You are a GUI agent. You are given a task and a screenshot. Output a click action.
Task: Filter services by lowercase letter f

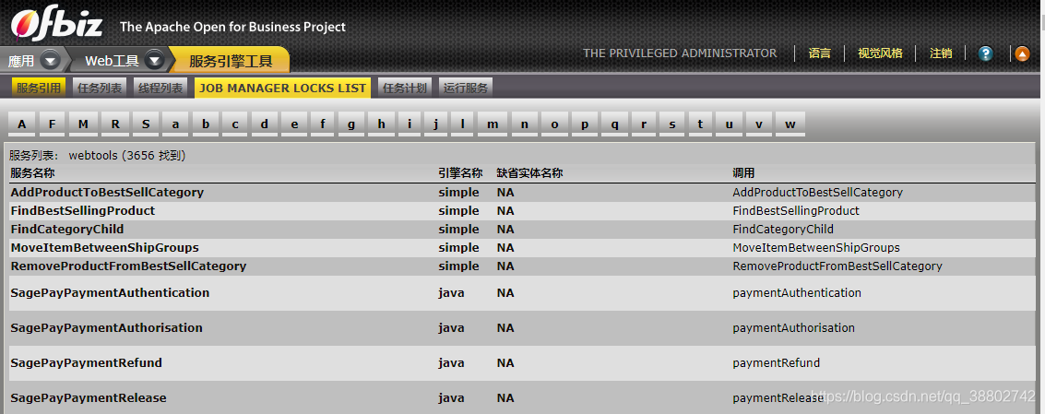[x=323, y=124]
